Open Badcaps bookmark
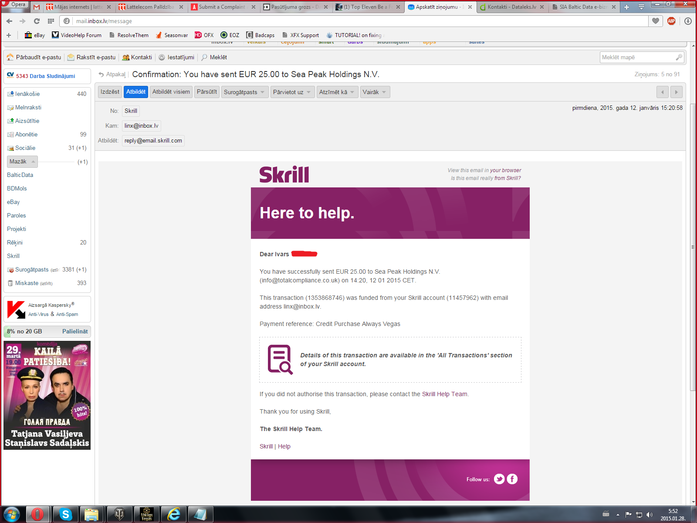Screen dimensions: 697x523 260,35
